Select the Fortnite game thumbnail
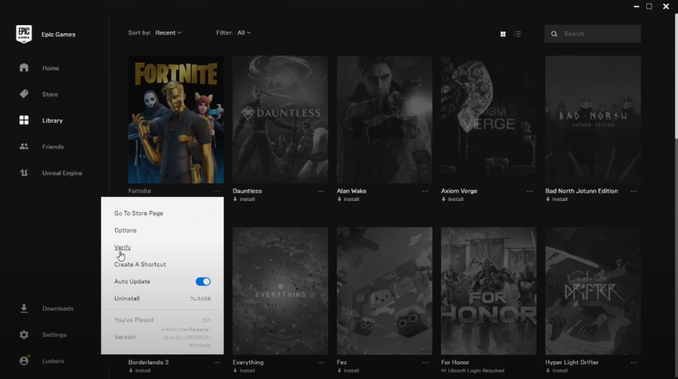The width and height of the screenshot is (678, 379). [176, 119]
